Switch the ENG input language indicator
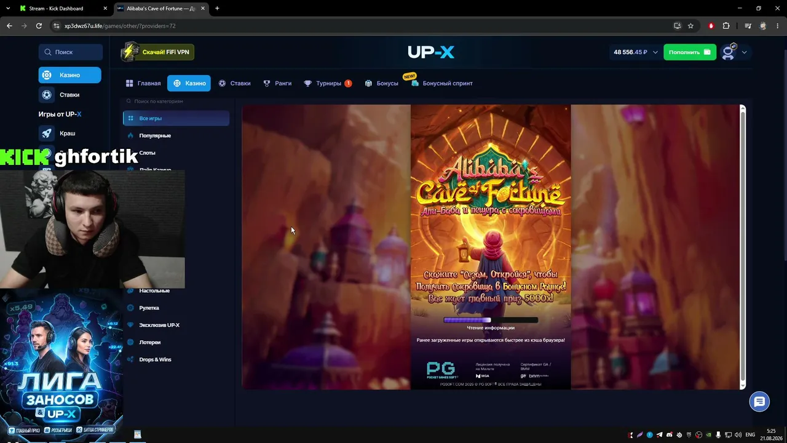The width and height of the screenshot is (787, 443). 749,435
